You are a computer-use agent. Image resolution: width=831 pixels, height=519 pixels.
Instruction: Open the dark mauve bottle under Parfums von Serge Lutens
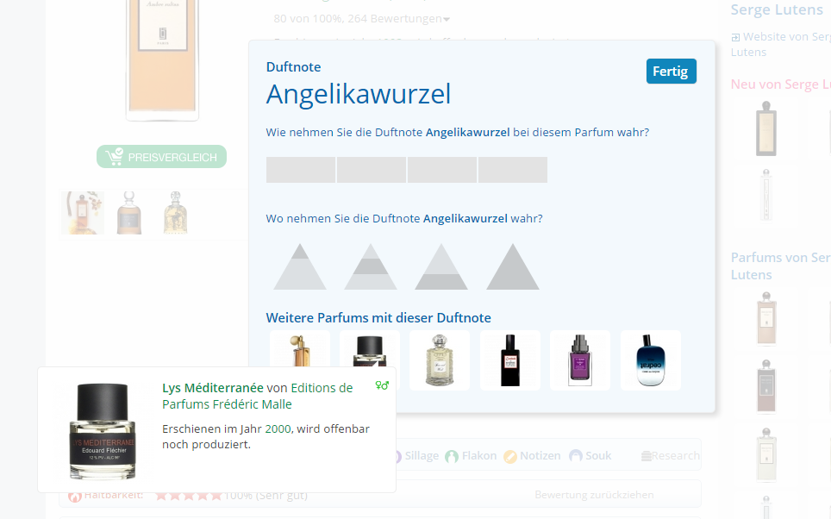(x=766, y=386)
